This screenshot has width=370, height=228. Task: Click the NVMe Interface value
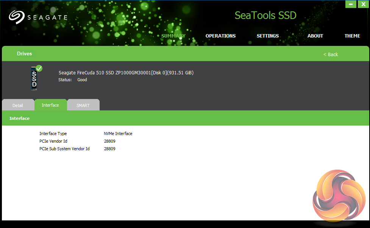click(118, 134)
